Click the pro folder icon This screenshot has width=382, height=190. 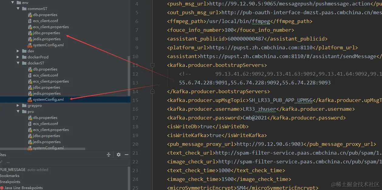click(24, 112)
